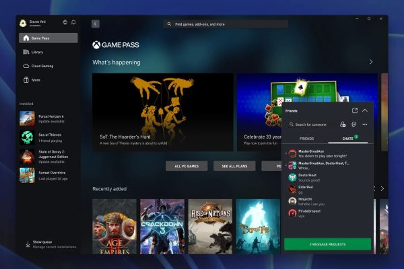Click the 2 MESSAGE REQUESTS button
The width and height of the screenshot is (404, 269).
(x=327, y=244)
